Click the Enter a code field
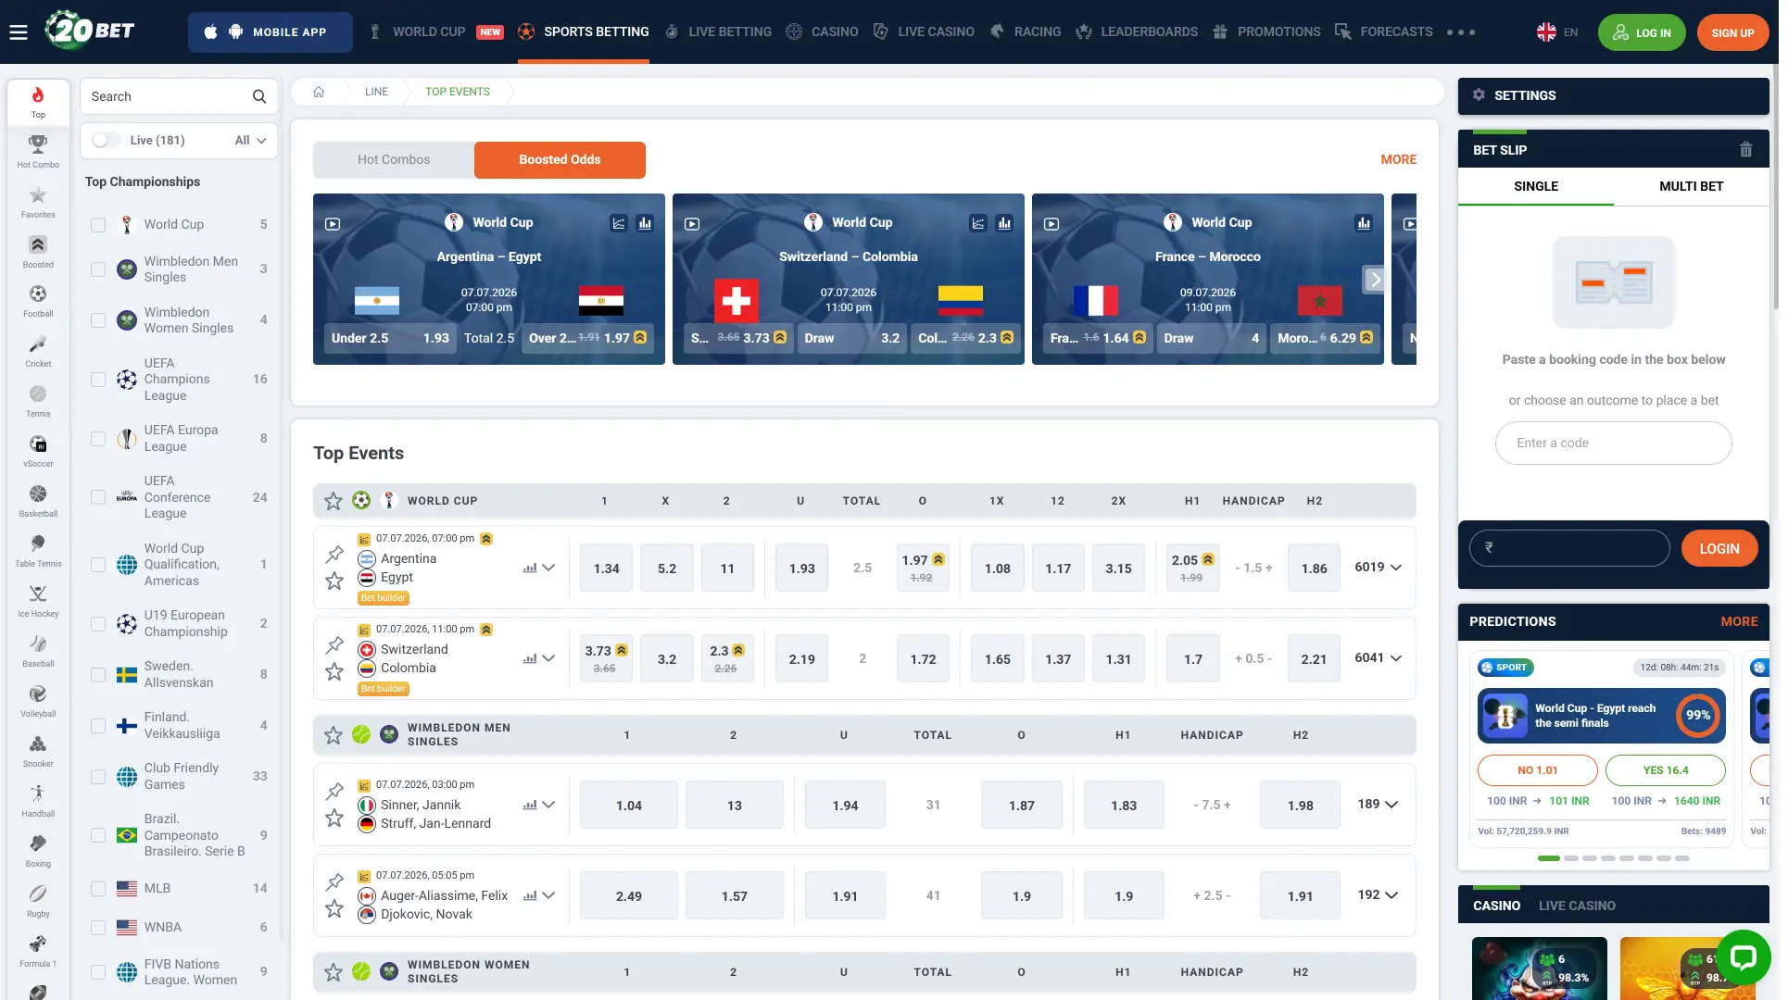1788x1000 pixels. 1613,444
